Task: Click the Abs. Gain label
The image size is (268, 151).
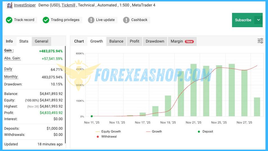Action: click(12, 58)
